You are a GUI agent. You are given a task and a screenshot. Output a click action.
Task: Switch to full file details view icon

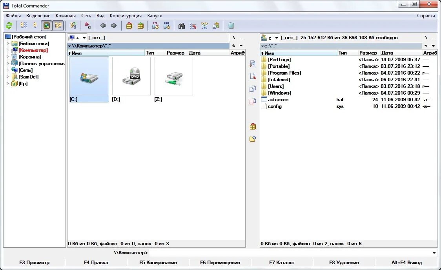tap(35, 26)
